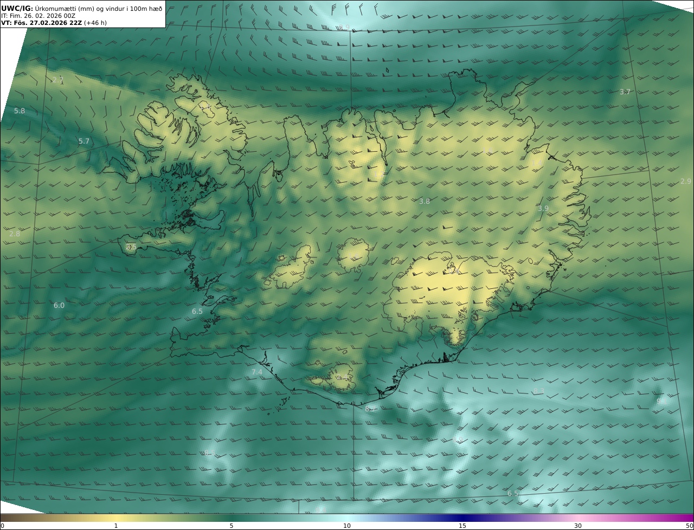Select the colorbar tick labeled 30
The height and width of the screenshot is (530, 694).
(x=578, y=526)
